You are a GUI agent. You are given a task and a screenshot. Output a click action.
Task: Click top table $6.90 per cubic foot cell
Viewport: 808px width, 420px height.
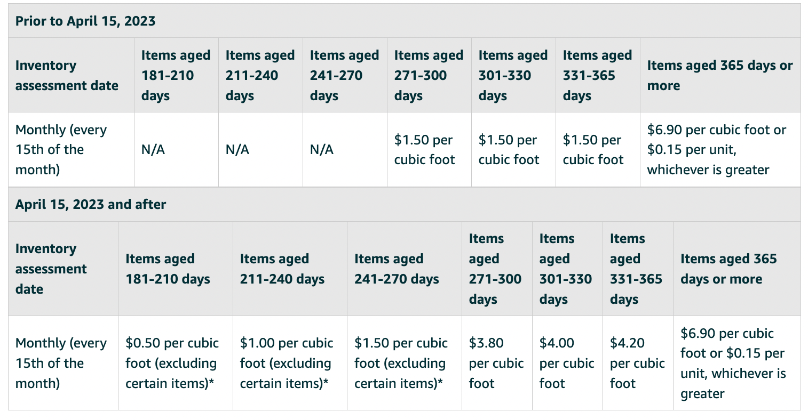click(x=720, y=150)
